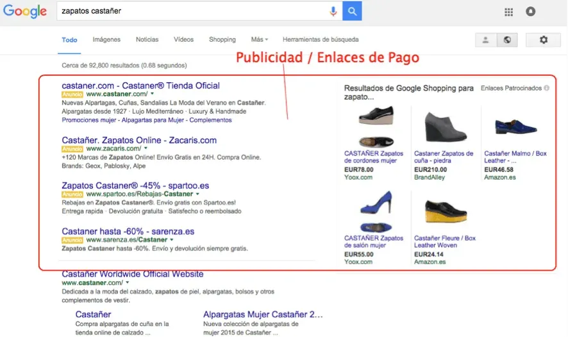Click the blue Malmo loafer thumbnail
This screenshot has width=568, height=337.
point(515,126)
